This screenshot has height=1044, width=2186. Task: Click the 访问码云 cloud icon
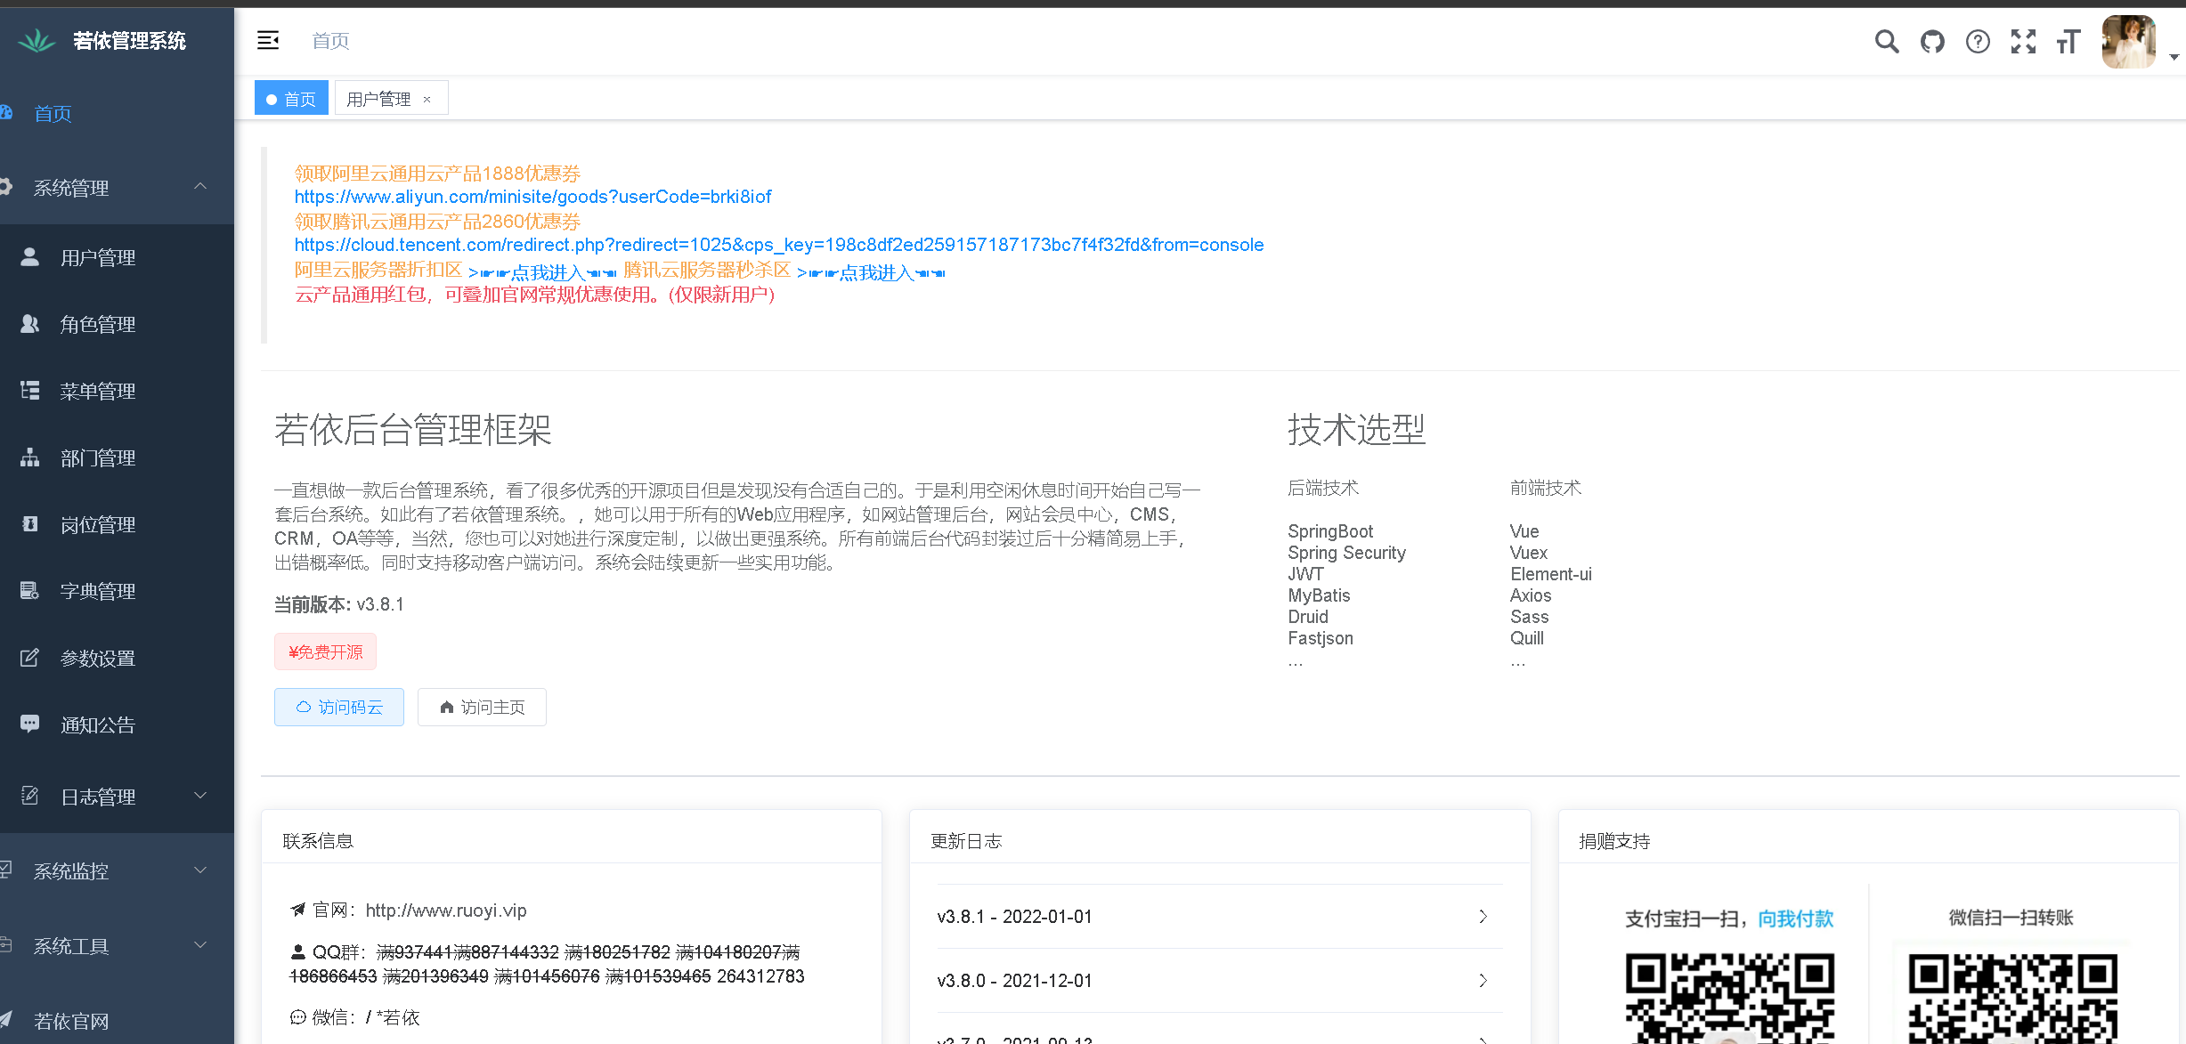coord(303,707)
